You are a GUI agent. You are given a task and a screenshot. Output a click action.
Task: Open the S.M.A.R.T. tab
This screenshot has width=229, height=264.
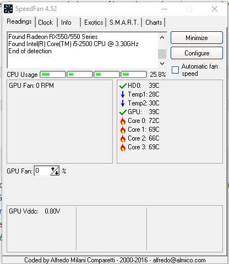[124, 23]
